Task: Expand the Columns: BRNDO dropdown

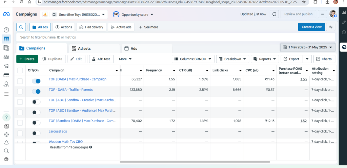Action: pyautogui.click(x=193, y=59)
